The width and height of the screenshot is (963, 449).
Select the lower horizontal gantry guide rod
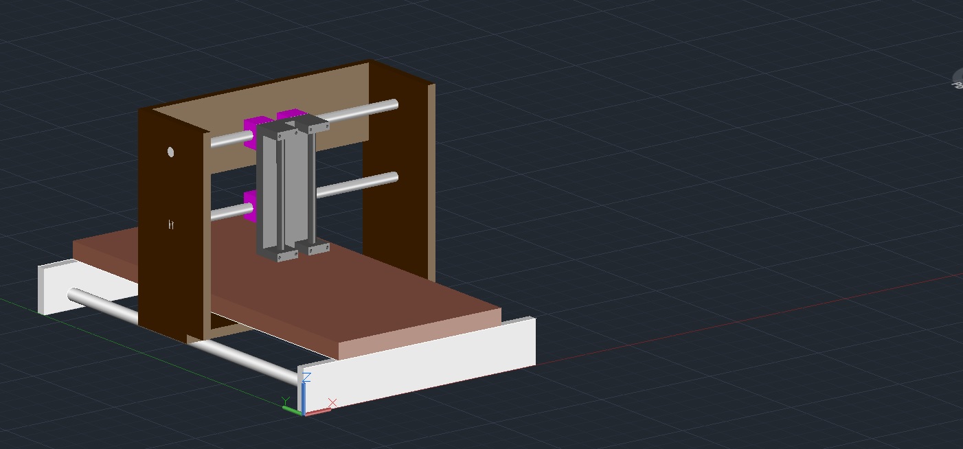357,184
